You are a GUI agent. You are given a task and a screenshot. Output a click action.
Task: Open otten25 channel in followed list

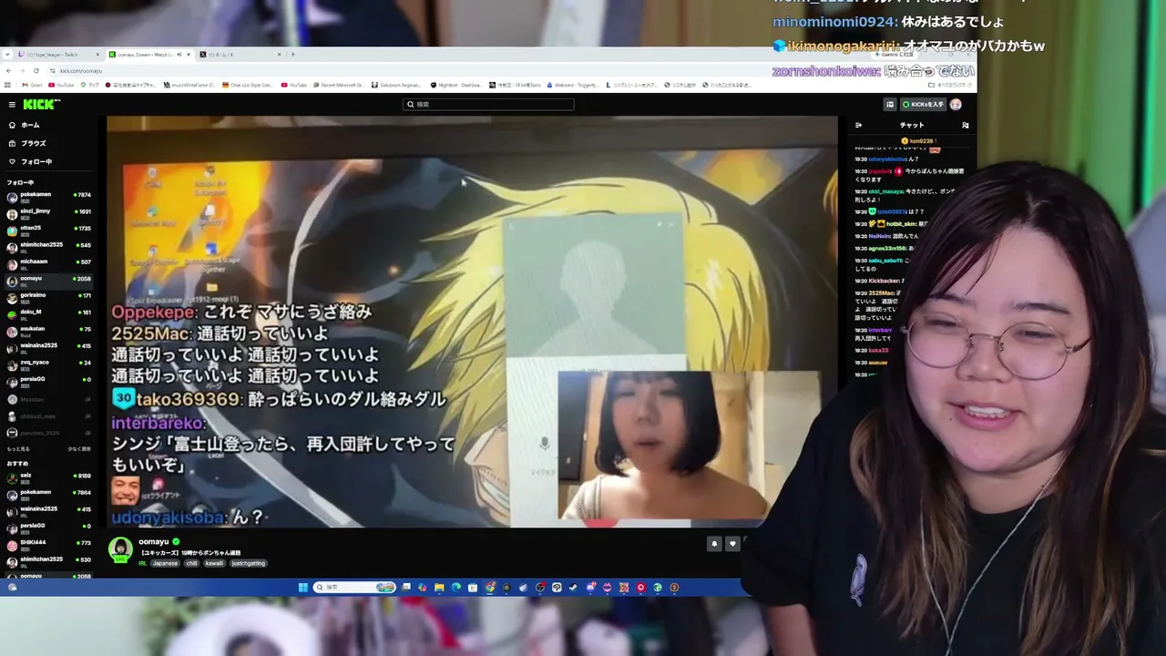click(x=47, y=230)
